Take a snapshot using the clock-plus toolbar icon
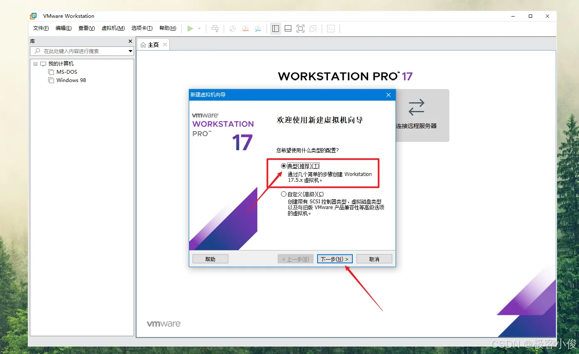The image size is (579, 354). pos(233,29)
